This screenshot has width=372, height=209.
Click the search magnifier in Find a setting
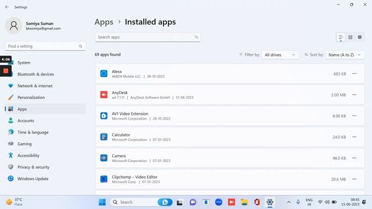point(80,46)
